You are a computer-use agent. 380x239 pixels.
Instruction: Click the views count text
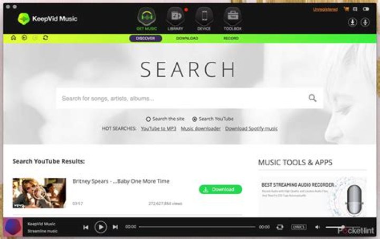point(165,204)
